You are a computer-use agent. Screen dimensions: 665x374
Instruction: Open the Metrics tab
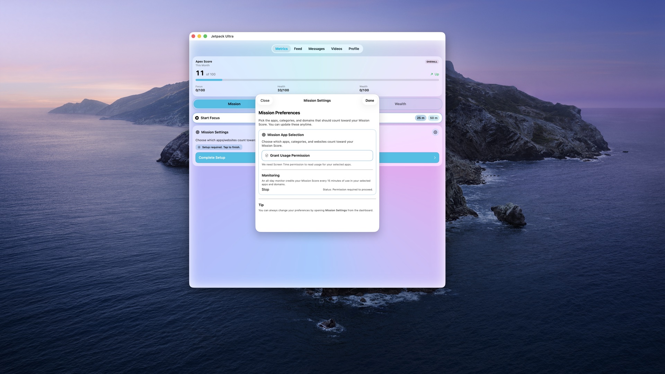point(281,49)
